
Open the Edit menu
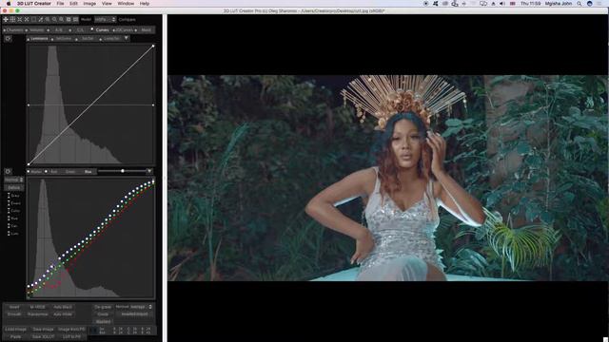(x=73, y=4)
